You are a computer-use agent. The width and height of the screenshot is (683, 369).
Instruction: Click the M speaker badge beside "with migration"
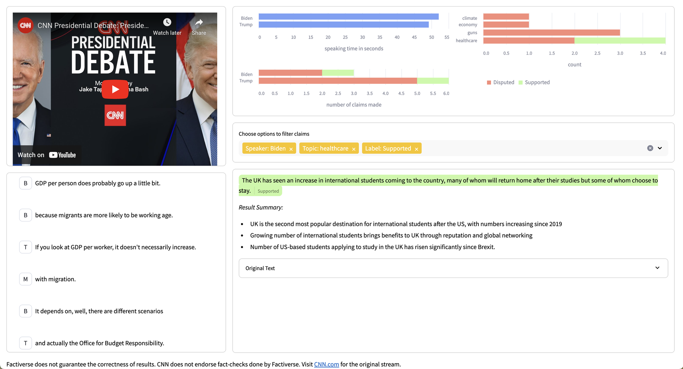pyautogui.click(x=25, y=279)
